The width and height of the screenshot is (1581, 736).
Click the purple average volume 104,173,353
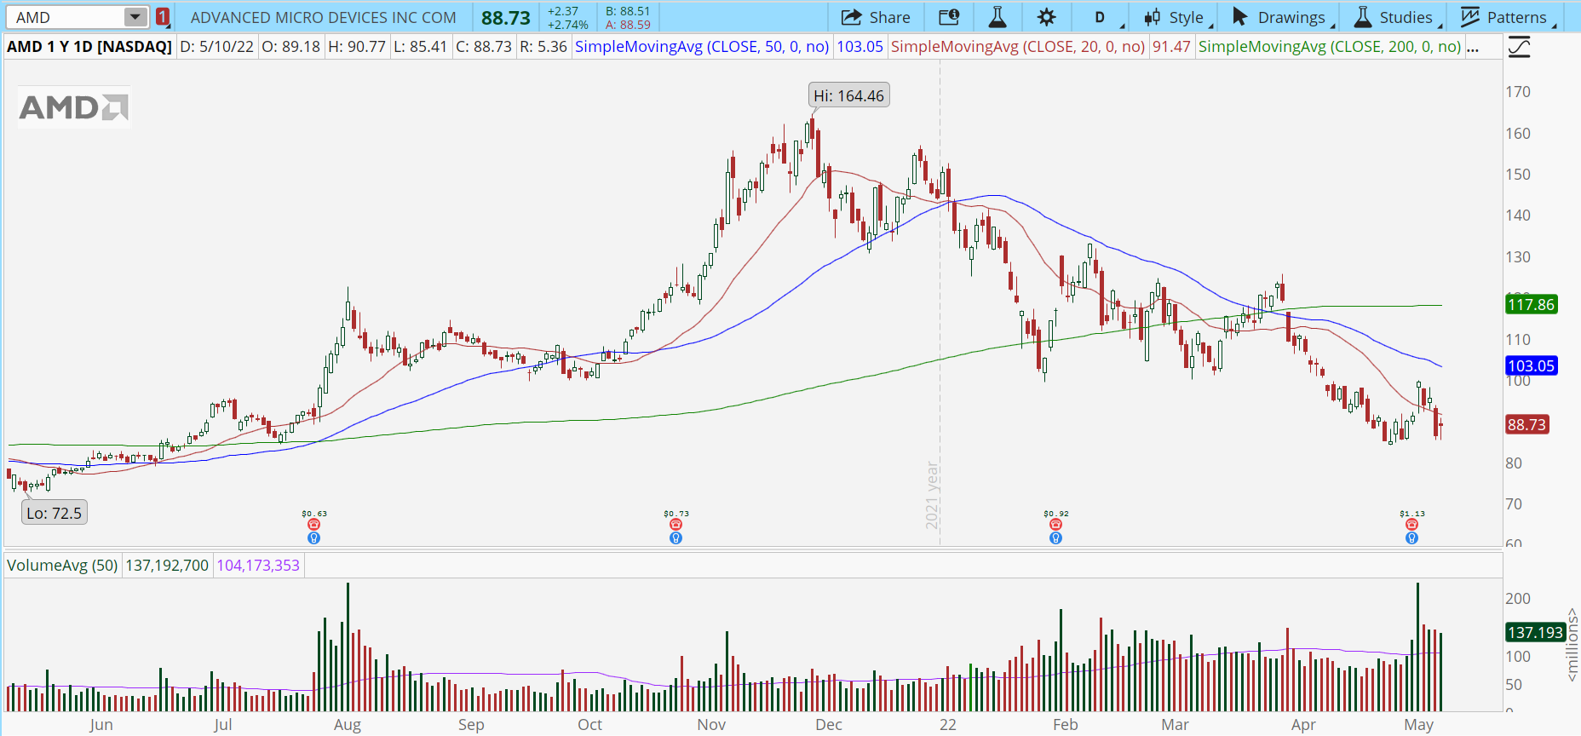click(258, 565)
